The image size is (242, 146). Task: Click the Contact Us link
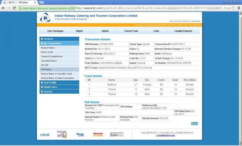(x=195, y=25)
